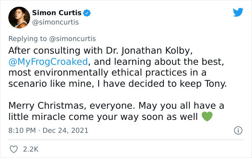
Task: Click the 8:10 PM timestamp
Action: [x=21, y=130]
